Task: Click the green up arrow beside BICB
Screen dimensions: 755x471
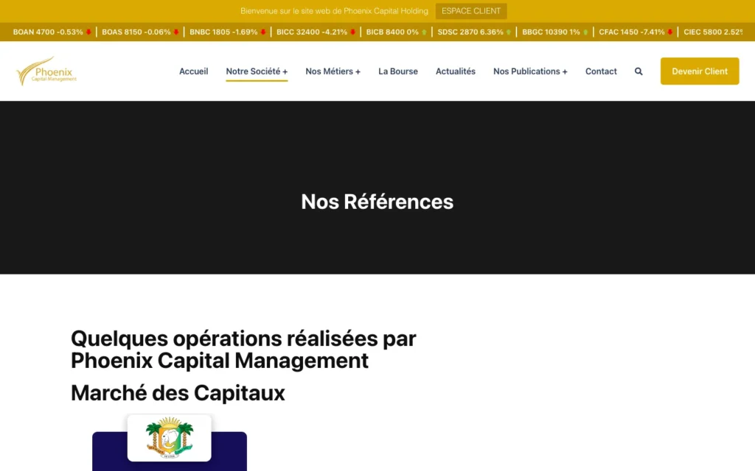Action: coord(424,32)
